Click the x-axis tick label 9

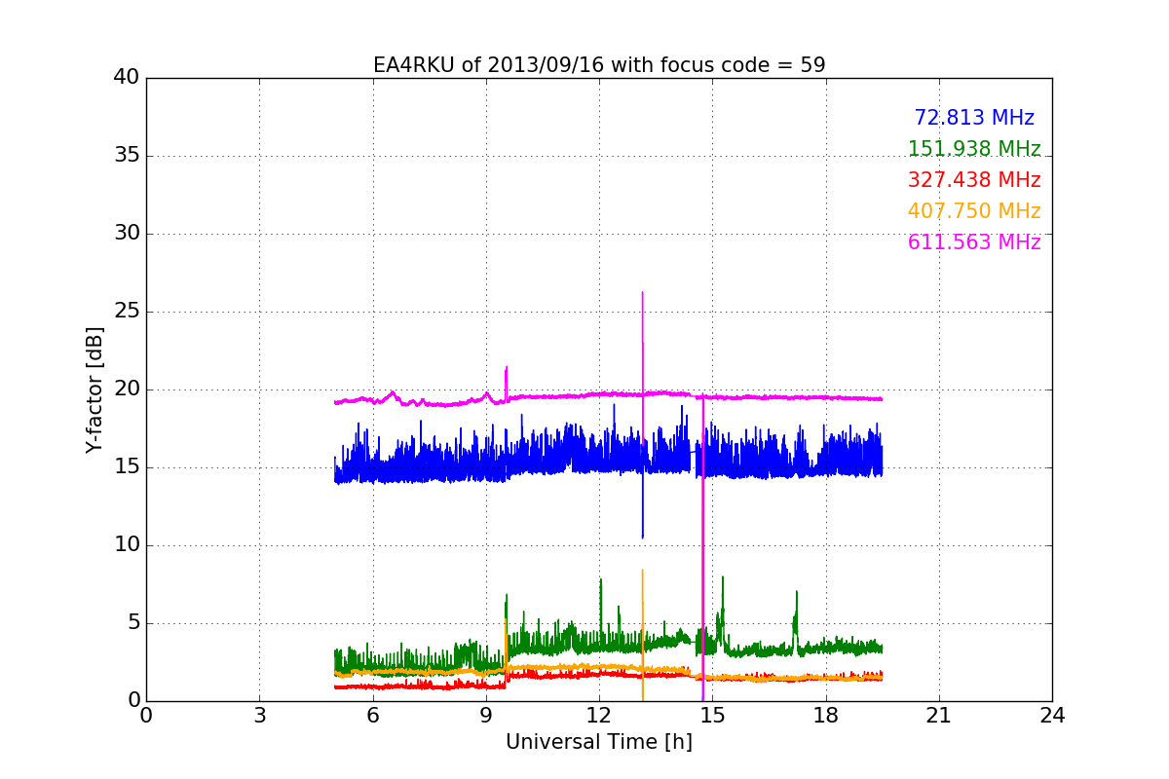pyautogui.click(x=486, y=716)
